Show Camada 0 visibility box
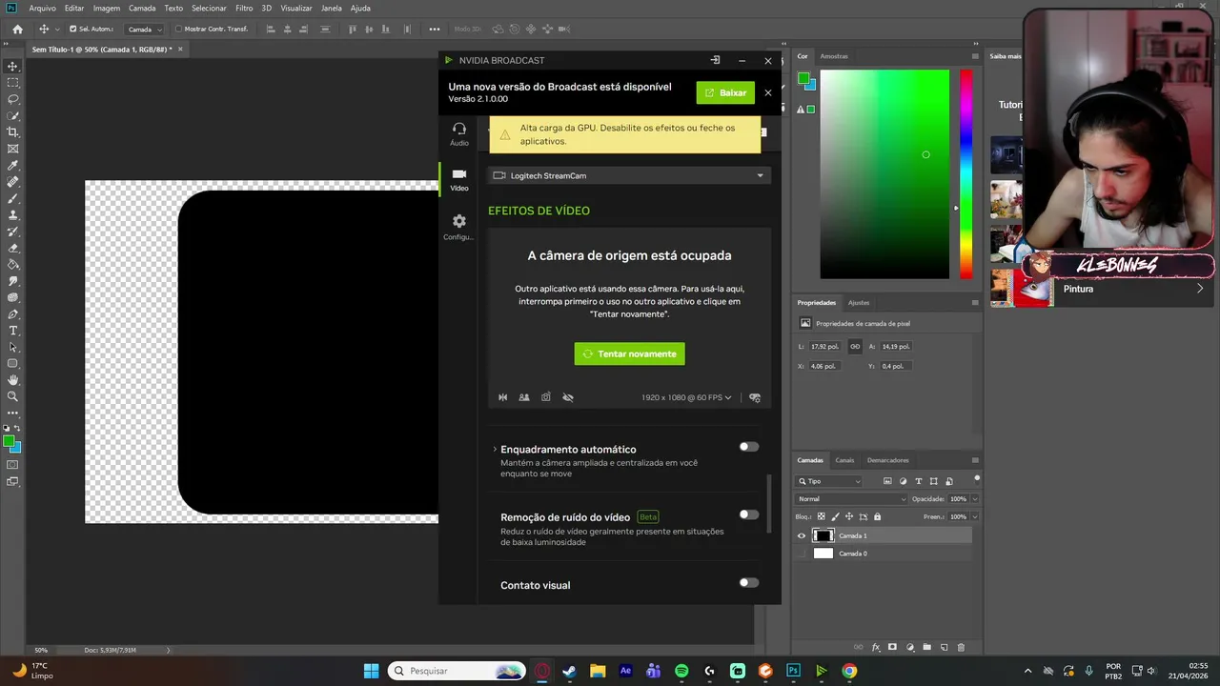This screenshot has height=686, width=1220. pos(802,554)
